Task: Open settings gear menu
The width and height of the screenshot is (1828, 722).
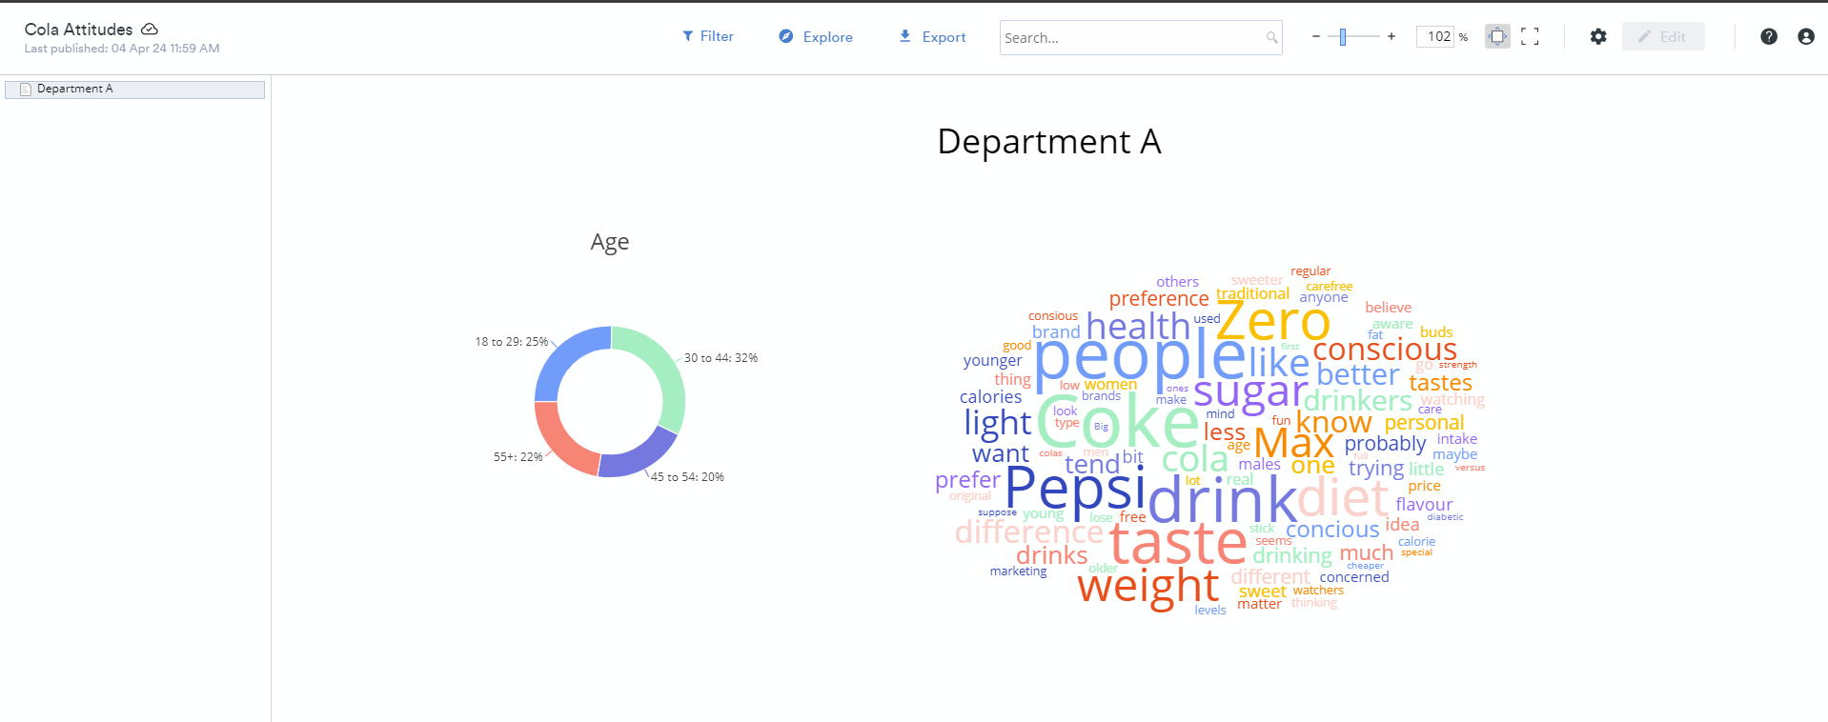Action: (x=1598, y=36)
